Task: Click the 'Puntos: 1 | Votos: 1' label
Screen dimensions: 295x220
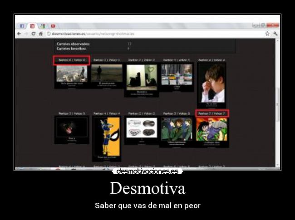Action: tap(177, 60)
